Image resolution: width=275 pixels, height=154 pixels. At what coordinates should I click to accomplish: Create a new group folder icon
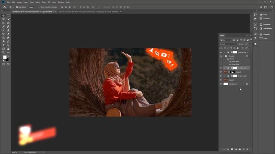click(240, 149)
